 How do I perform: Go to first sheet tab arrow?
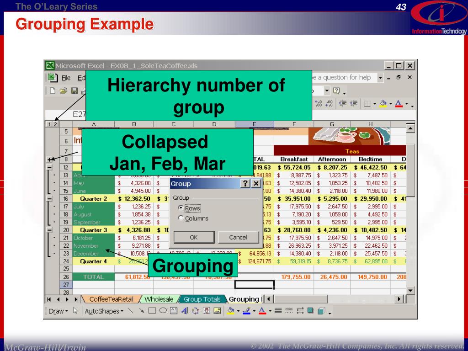(49, 299)
